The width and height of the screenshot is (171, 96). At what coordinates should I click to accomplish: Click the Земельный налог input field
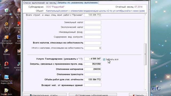(x=93, y=22)
